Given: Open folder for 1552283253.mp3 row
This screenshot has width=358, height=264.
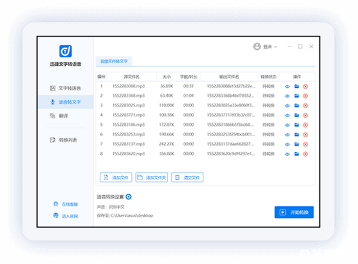Looking at the screenshot, I should [x=297, y=134].
